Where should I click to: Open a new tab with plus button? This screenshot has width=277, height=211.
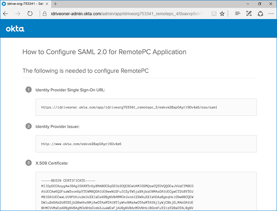55,4
